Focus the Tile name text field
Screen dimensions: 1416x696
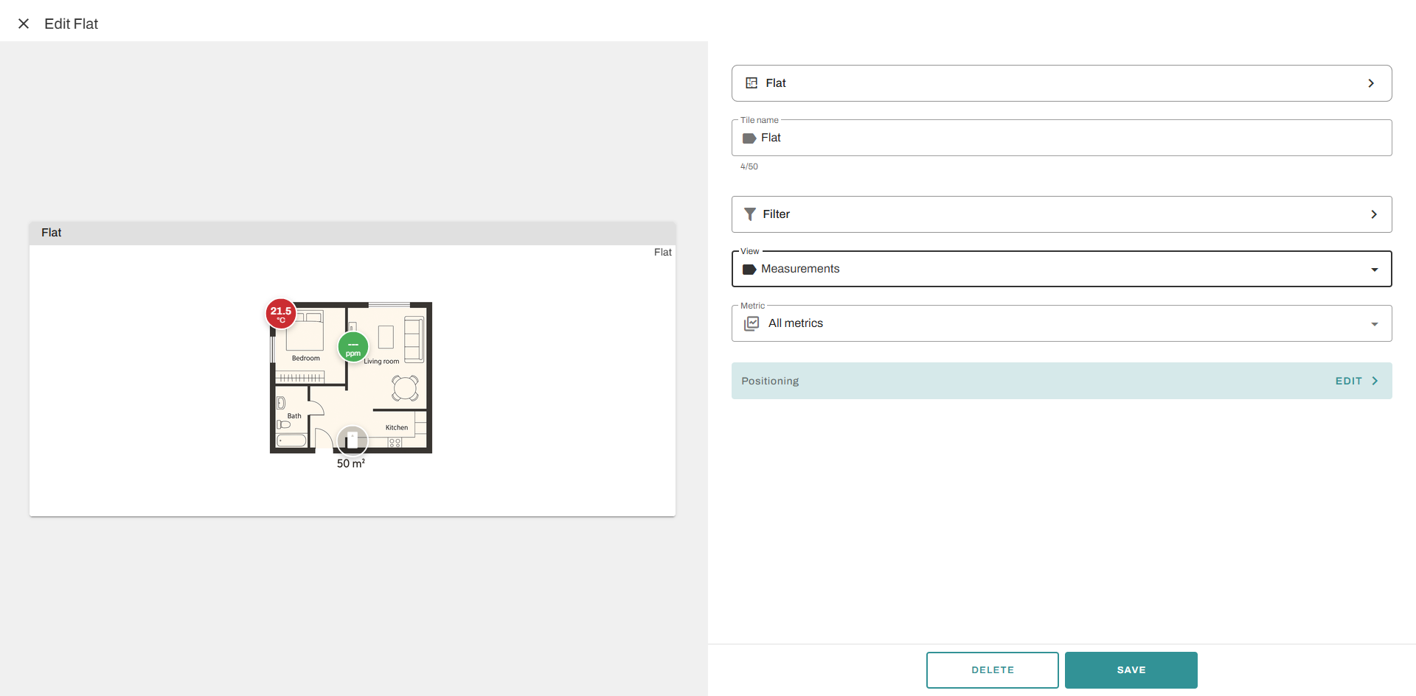coord(1062,138)
